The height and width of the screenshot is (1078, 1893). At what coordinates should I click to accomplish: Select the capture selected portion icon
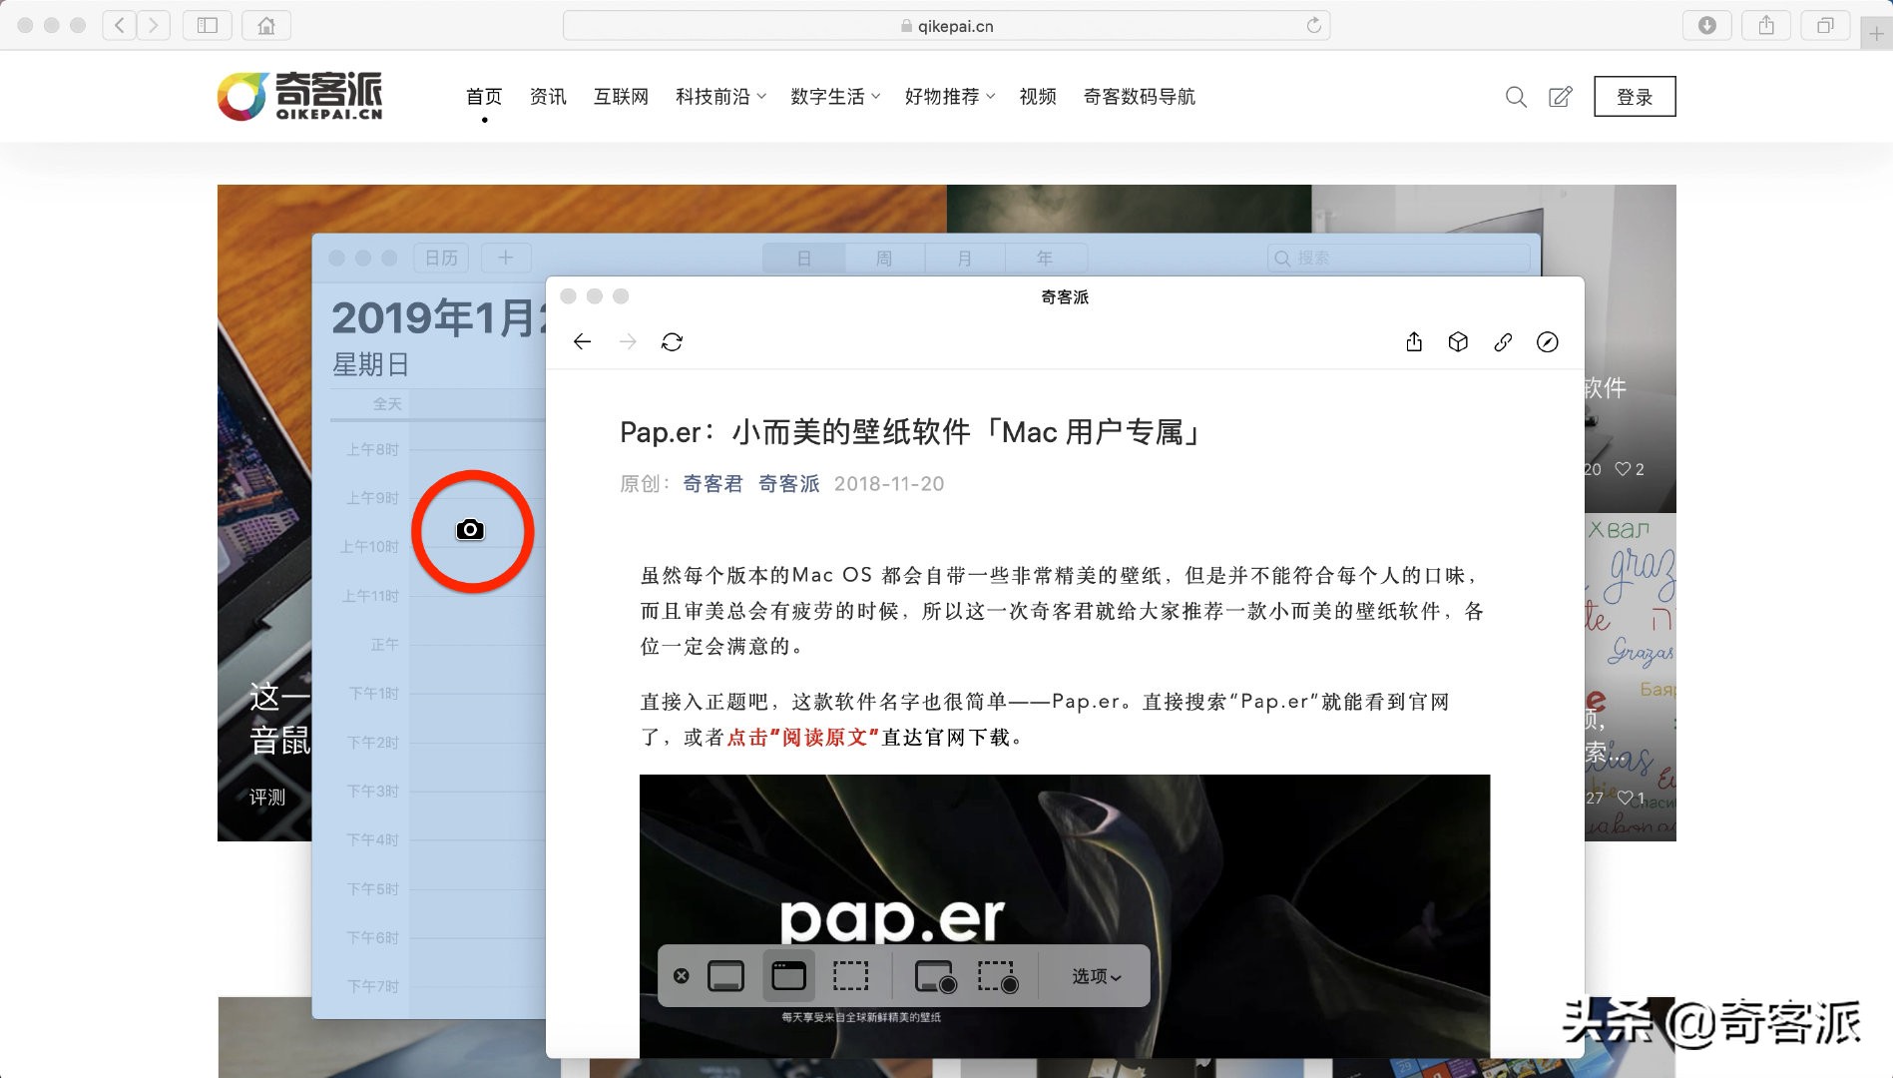[850, 976]
